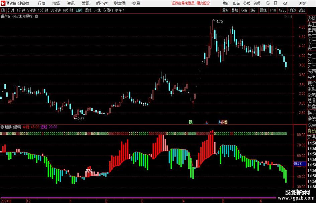Open the 交易 menu
This screenshot has width=316, height=203.
pos(136,3)
